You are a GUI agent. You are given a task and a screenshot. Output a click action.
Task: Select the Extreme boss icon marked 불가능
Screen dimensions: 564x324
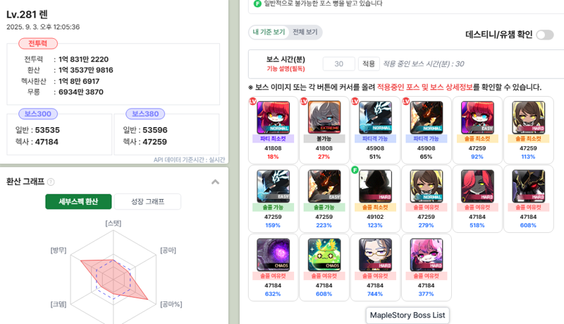tap(324, 117)
